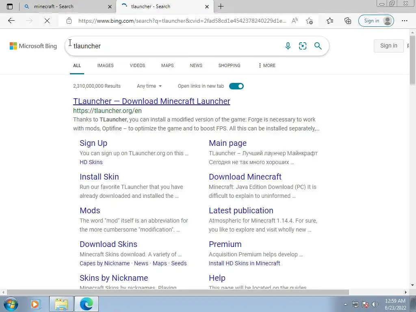This screenshot has width=416, height=312.
Task: Toggle Open links in new tab
Action: pos(236,86)
